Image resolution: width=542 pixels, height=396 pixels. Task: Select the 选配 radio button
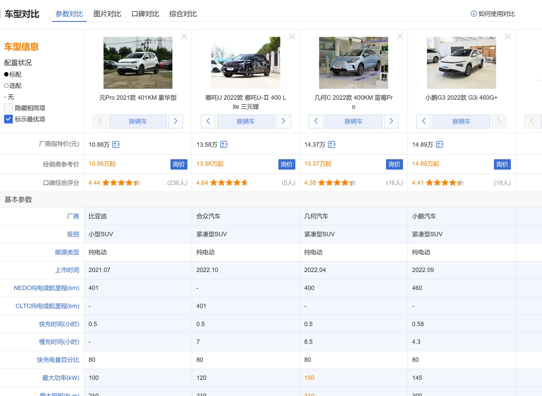point(5,85)
